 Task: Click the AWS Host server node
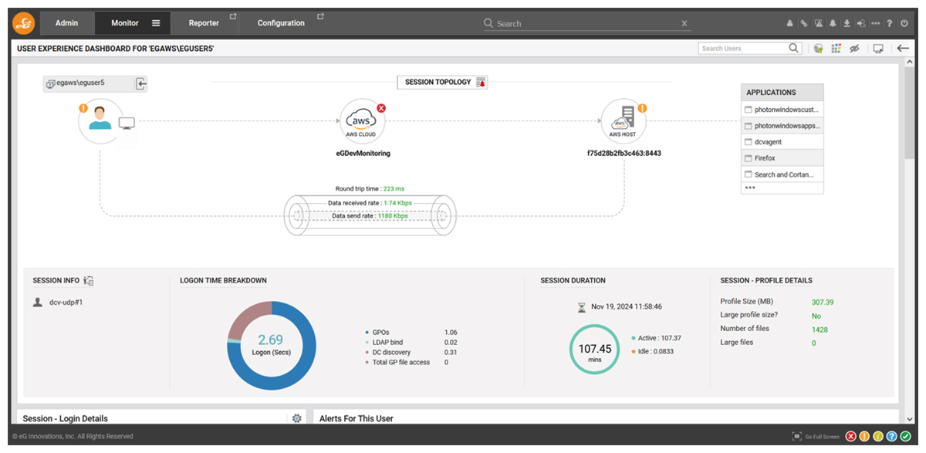(623, 122)
